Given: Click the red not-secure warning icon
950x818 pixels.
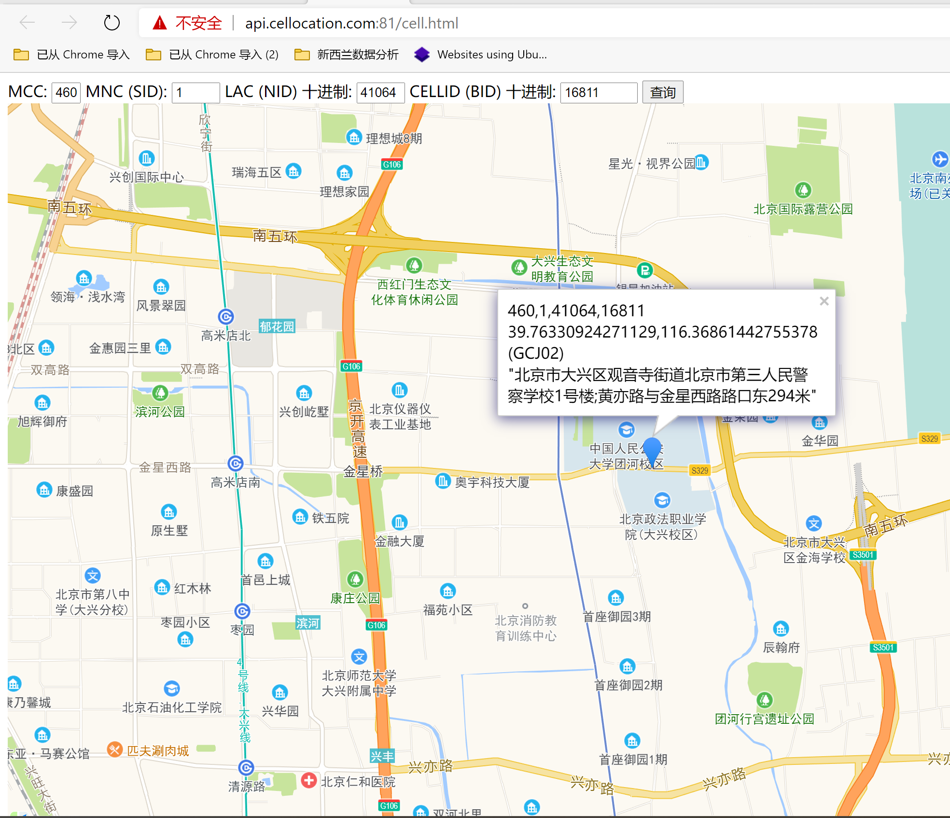Looking at the screenshot, I should [160, 23].
